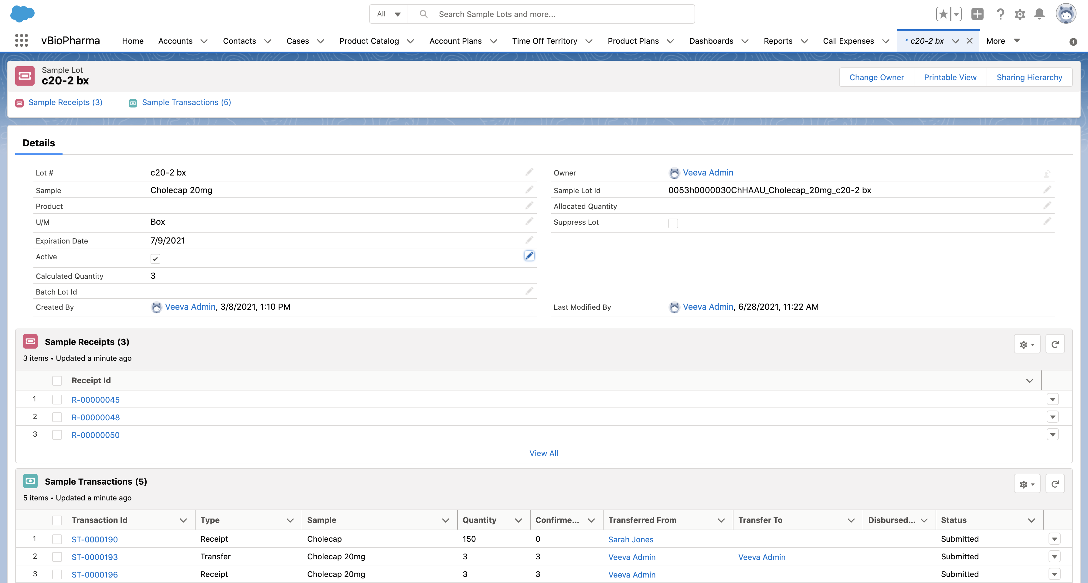The height and width of the screenshot is (583, 1088).
Task: Open transaction ST-0000190 link
Action: point(95,539)
